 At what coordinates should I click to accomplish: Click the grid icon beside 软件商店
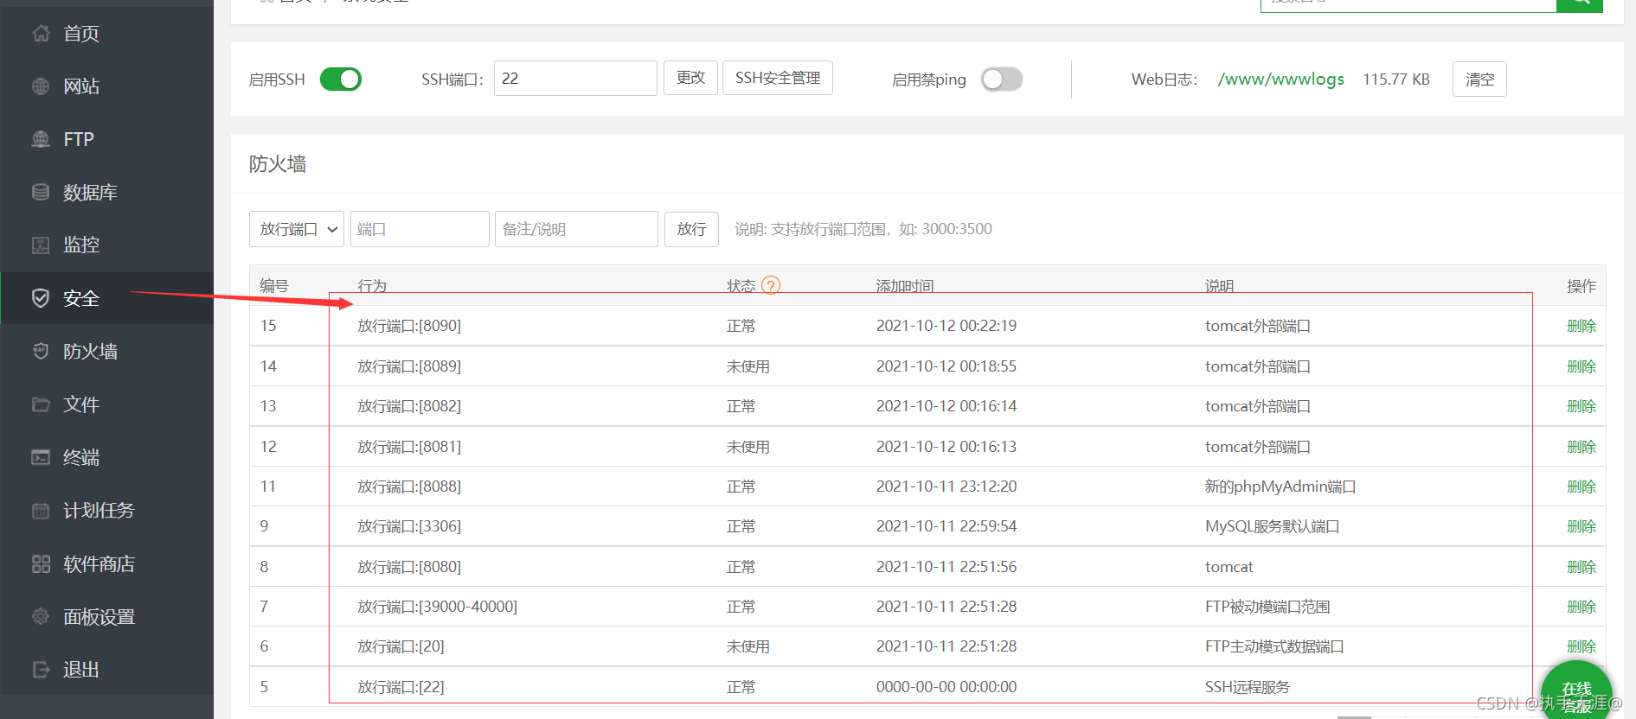pyautogui.click(x=41, y=563)
